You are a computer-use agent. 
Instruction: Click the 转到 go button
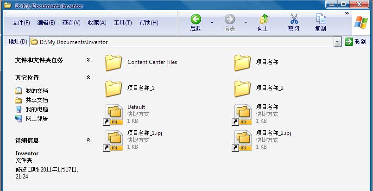coord(356,42)
